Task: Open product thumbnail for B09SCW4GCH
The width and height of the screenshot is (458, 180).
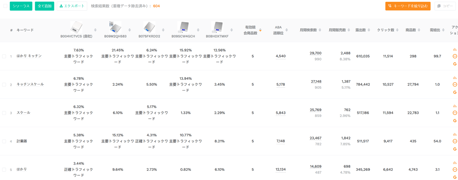Action: 184,27
